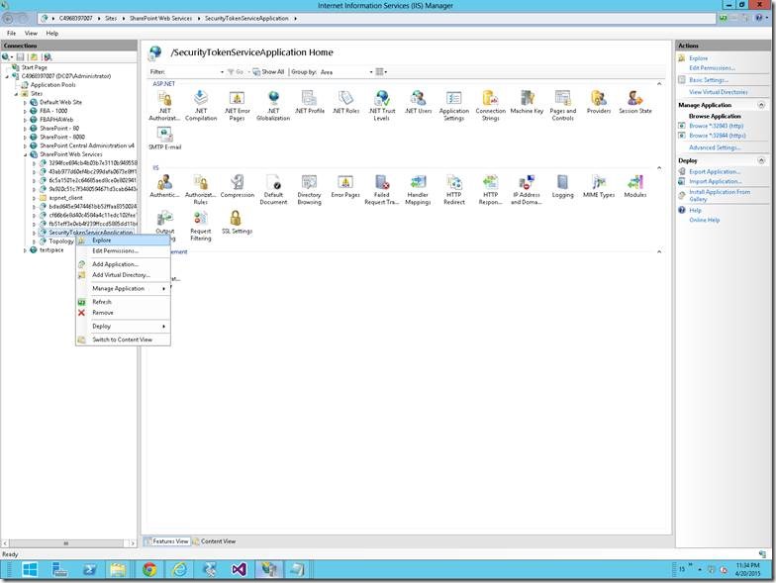Expand the FBA - 1000 site node
This screenshot has width=776, height=583.
(26, 111)
